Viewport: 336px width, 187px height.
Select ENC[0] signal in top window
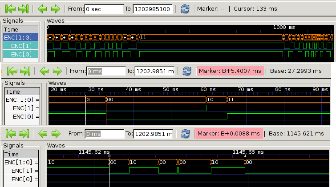(x=20, y=54)
